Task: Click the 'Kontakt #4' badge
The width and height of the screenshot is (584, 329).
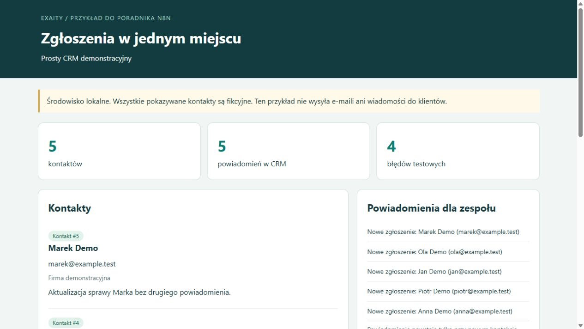Action: (x=66, y=323)
